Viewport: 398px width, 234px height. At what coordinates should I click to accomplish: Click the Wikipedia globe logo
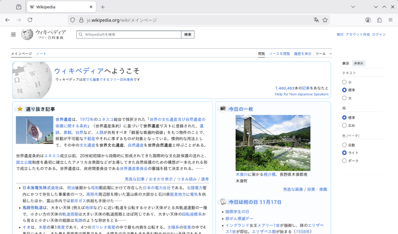[x=27, y=34]
